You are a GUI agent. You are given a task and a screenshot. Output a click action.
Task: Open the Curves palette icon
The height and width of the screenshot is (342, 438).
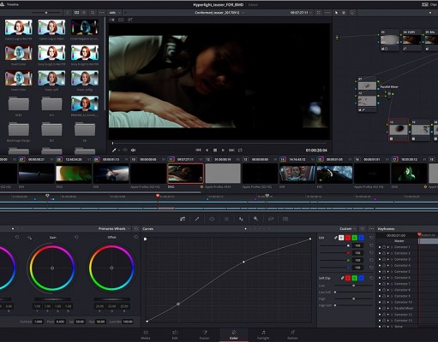pyautogui.click(x=183, y=219)
